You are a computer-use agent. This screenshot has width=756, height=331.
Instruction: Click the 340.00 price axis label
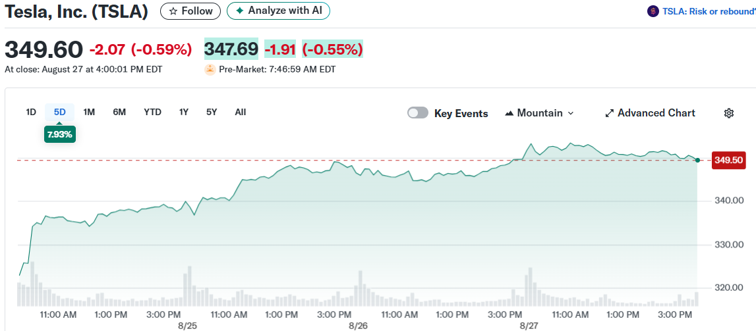click(x=728, y=201)
